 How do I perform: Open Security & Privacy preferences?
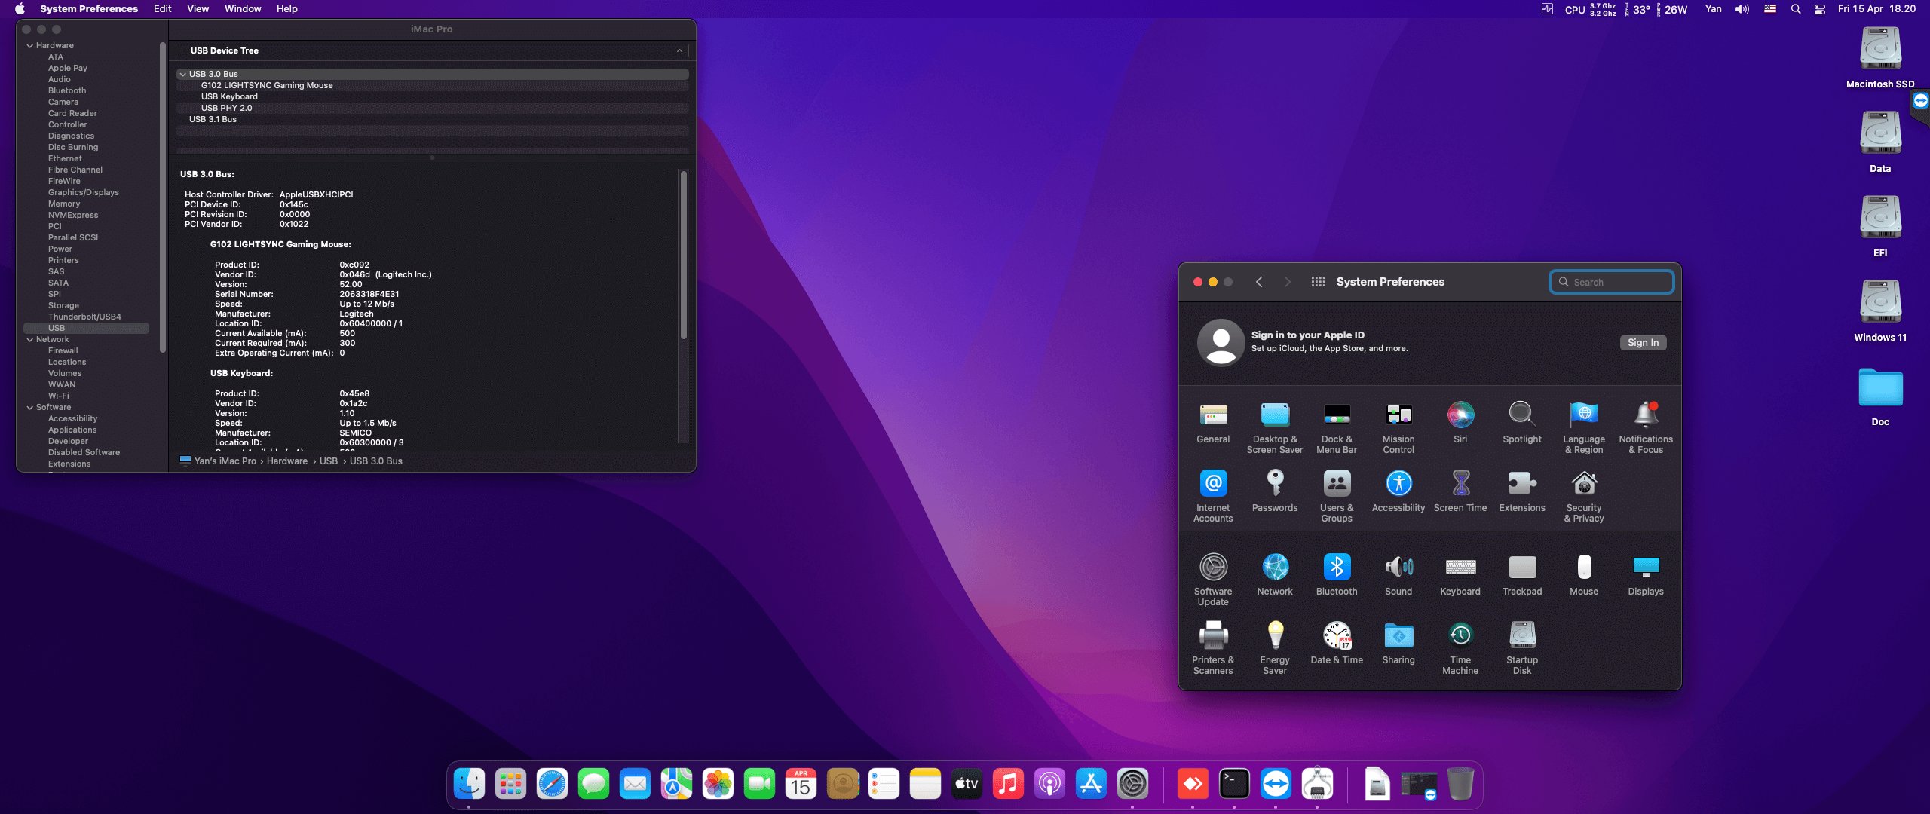[1584, 496]
